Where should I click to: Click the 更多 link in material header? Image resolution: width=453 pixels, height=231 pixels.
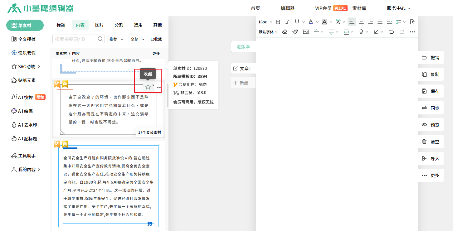pos(156,53)
